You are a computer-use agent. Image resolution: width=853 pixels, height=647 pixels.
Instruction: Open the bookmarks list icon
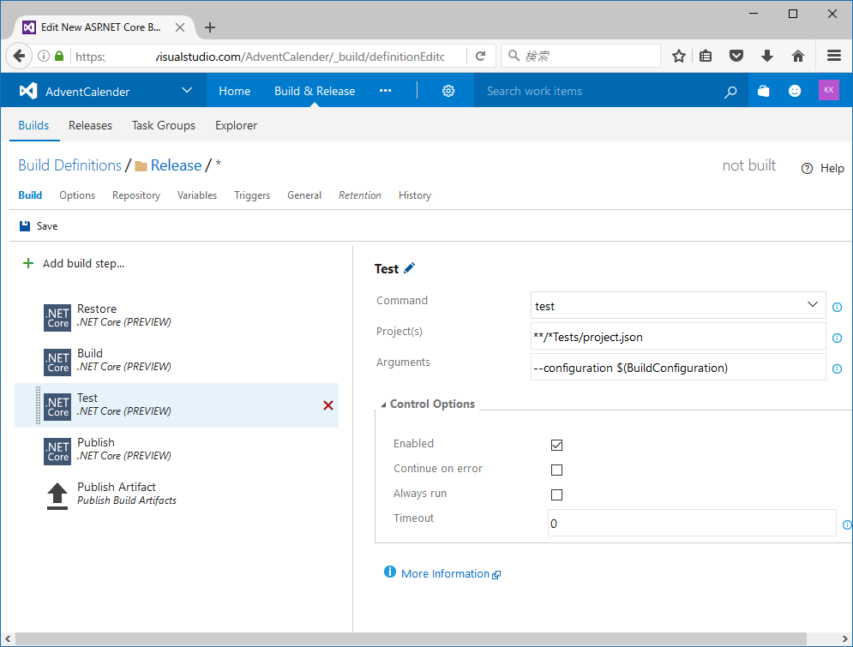(706, 56)
